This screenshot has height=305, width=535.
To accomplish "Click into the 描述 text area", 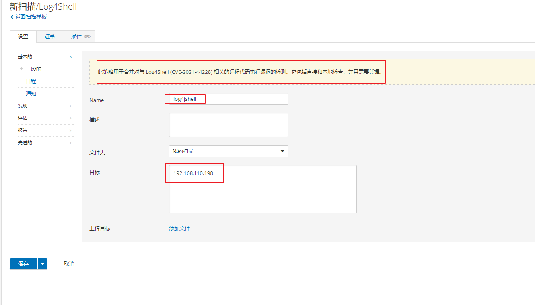I will [228, 125].
